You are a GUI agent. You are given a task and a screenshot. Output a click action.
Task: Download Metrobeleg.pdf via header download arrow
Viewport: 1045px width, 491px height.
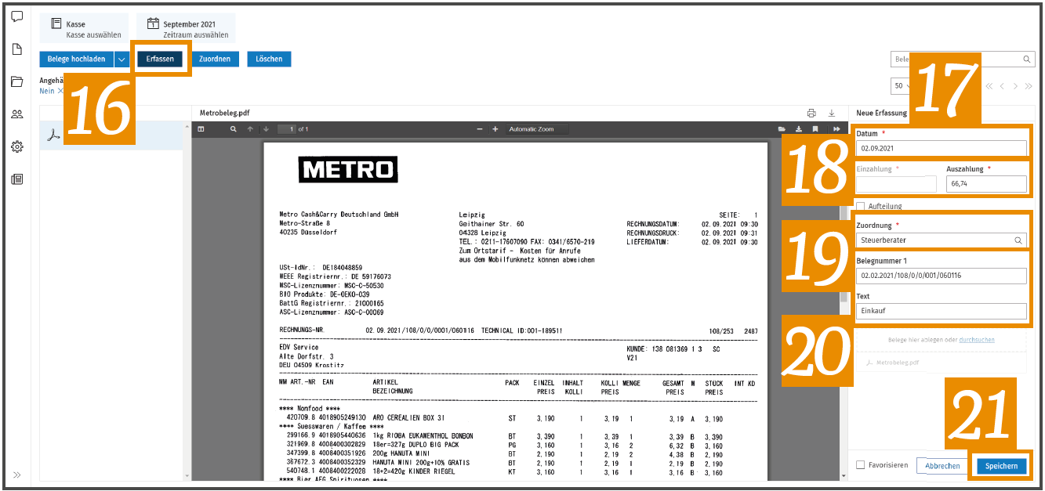tap(831, 113)
